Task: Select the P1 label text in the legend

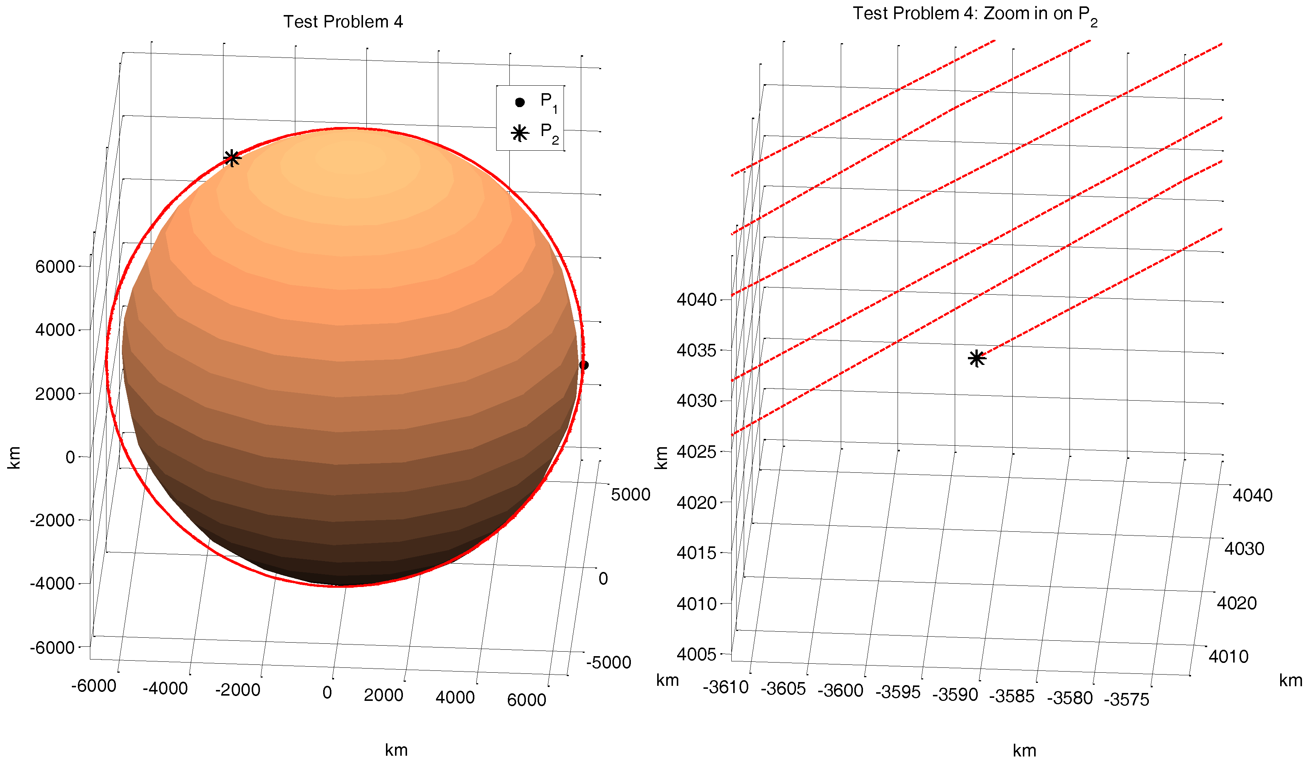Action: coord(548,102)
